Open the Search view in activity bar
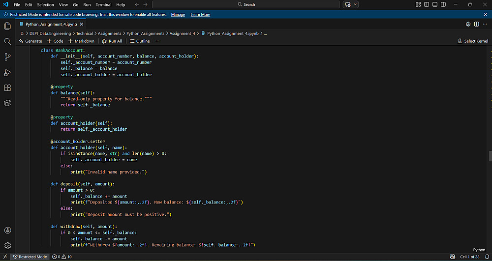Image resolution: width=492 pixels, height=261 pixels. [x=7, y=41]
